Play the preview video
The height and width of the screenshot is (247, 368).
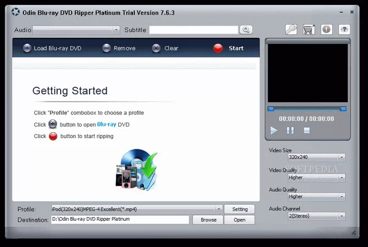point(274,130)
